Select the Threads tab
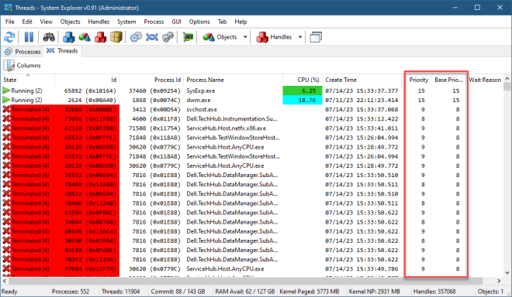 [x=62, y=51]
